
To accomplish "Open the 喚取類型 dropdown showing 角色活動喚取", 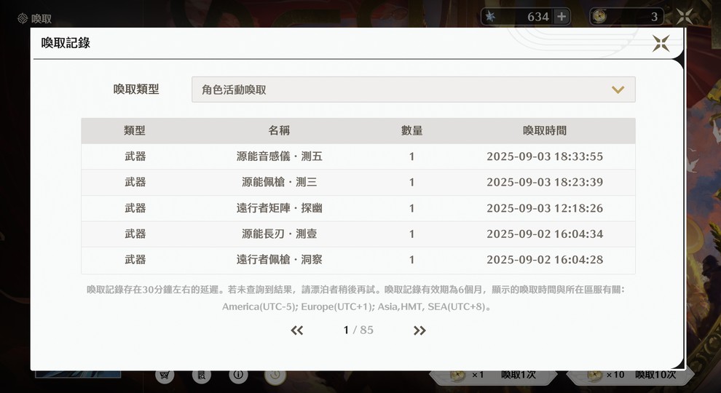I will tap(414, 90).
